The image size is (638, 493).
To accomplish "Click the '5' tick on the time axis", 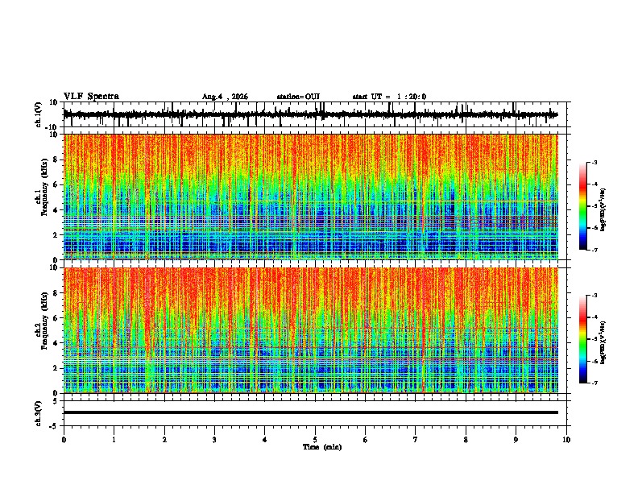I will pos(315,440).
